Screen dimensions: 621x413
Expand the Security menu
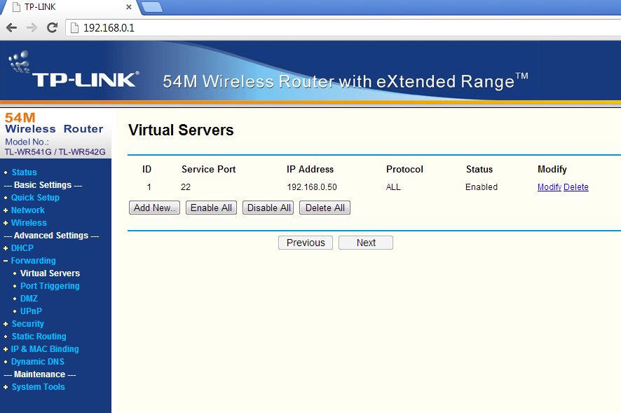[28, 324]
